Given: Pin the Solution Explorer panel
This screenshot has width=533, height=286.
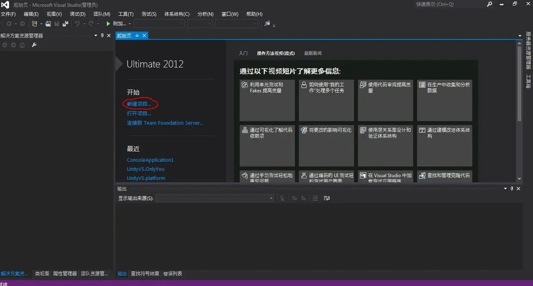Looking at the screenshot, I should [102, 36].
